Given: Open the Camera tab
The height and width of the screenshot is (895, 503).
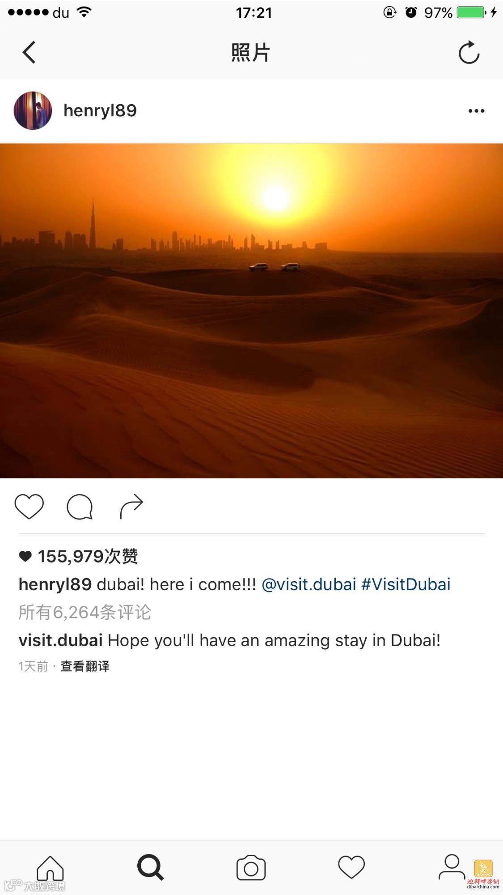Looking at the screenshot, I should coord(251,868).
